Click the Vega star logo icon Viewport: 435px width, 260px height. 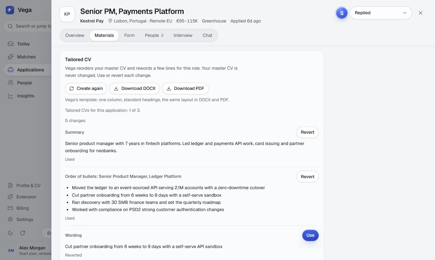[10, 10]
